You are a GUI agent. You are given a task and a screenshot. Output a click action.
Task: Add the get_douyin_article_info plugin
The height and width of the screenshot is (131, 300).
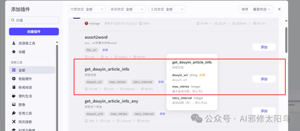(264, 79)
